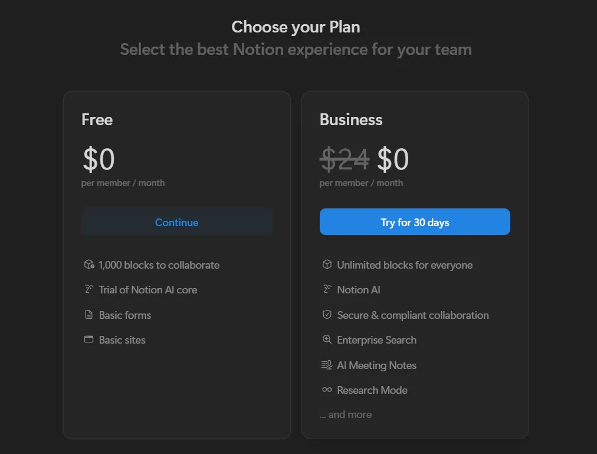Click the "Choose your Plan" title
Viewport: 597px width, 454px height.
[296, 27]
